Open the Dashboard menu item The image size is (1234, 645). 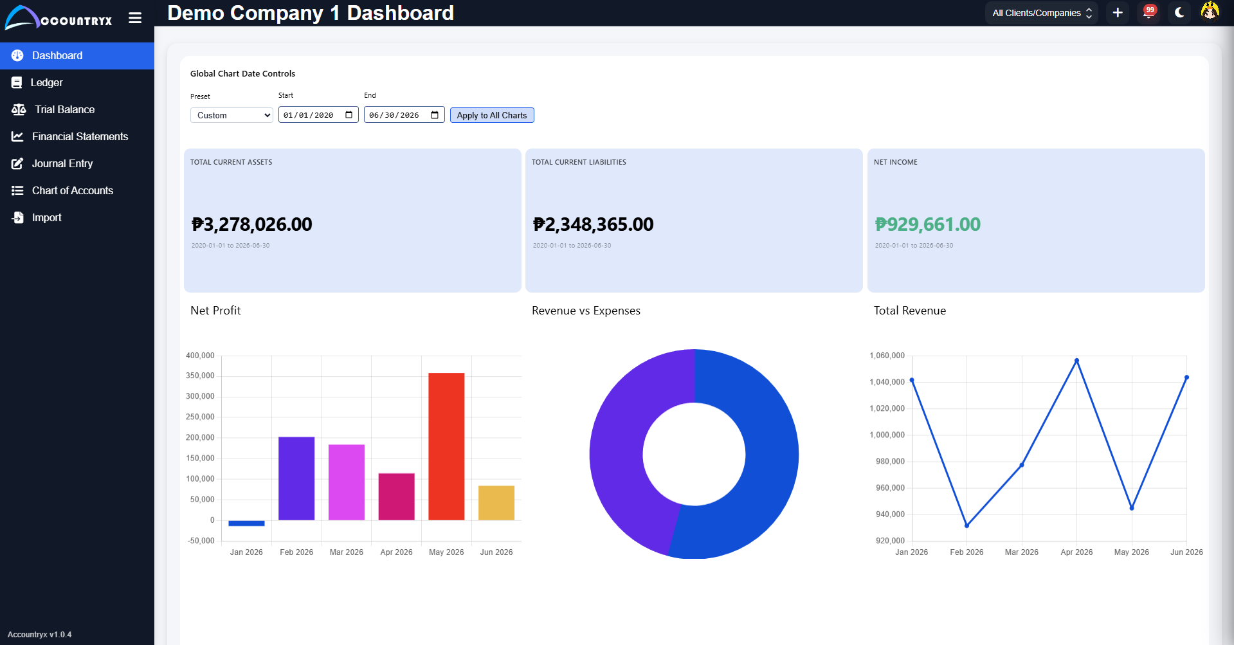pyautogui.click(x=77, y=55)
